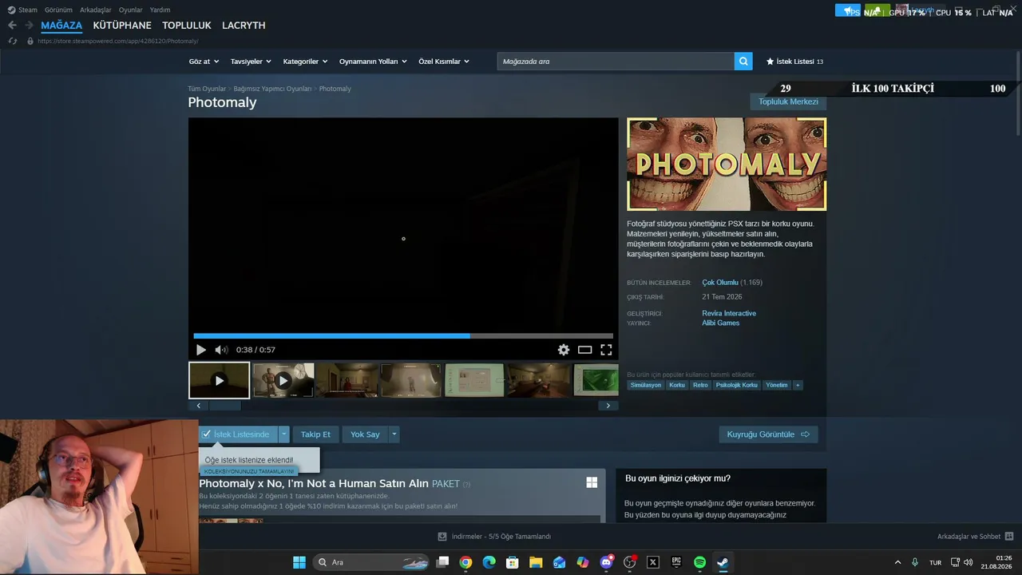The image size is (1022, 575).
Task: Open Discord from the taskbar
Action: tap(606, 562)
